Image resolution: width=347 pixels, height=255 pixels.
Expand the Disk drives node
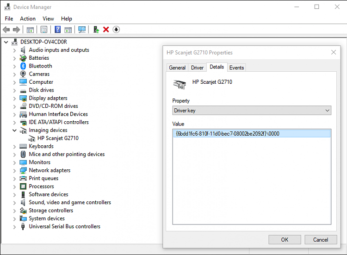coord(14,91)
